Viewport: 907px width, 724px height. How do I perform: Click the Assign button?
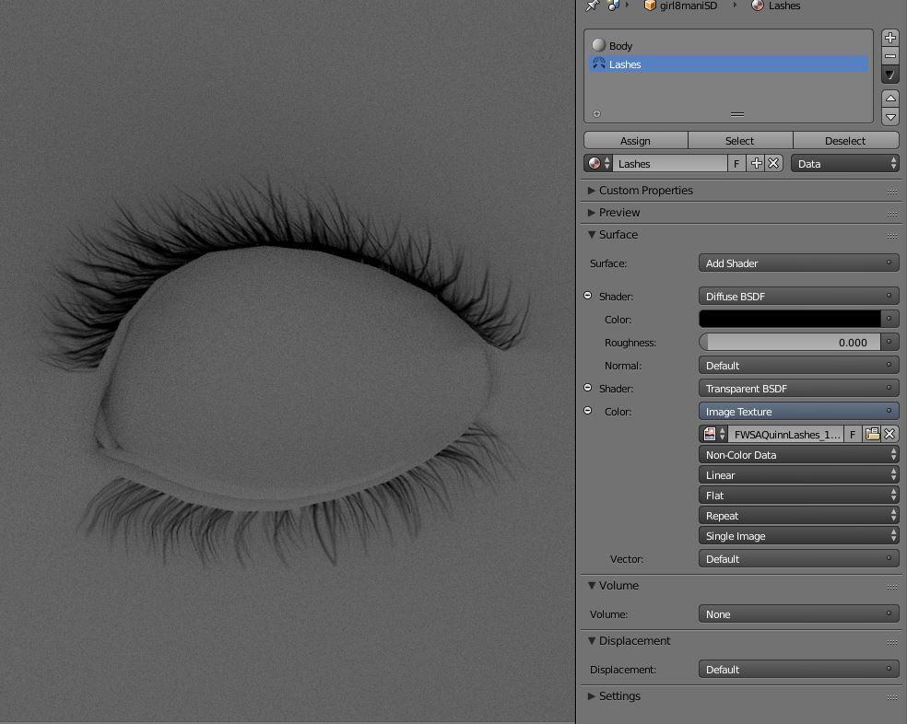click(636, 141)
